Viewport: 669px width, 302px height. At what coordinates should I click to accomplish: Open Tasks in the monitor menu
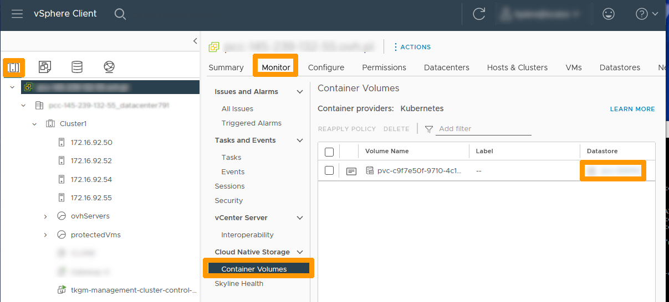(231, 158)
